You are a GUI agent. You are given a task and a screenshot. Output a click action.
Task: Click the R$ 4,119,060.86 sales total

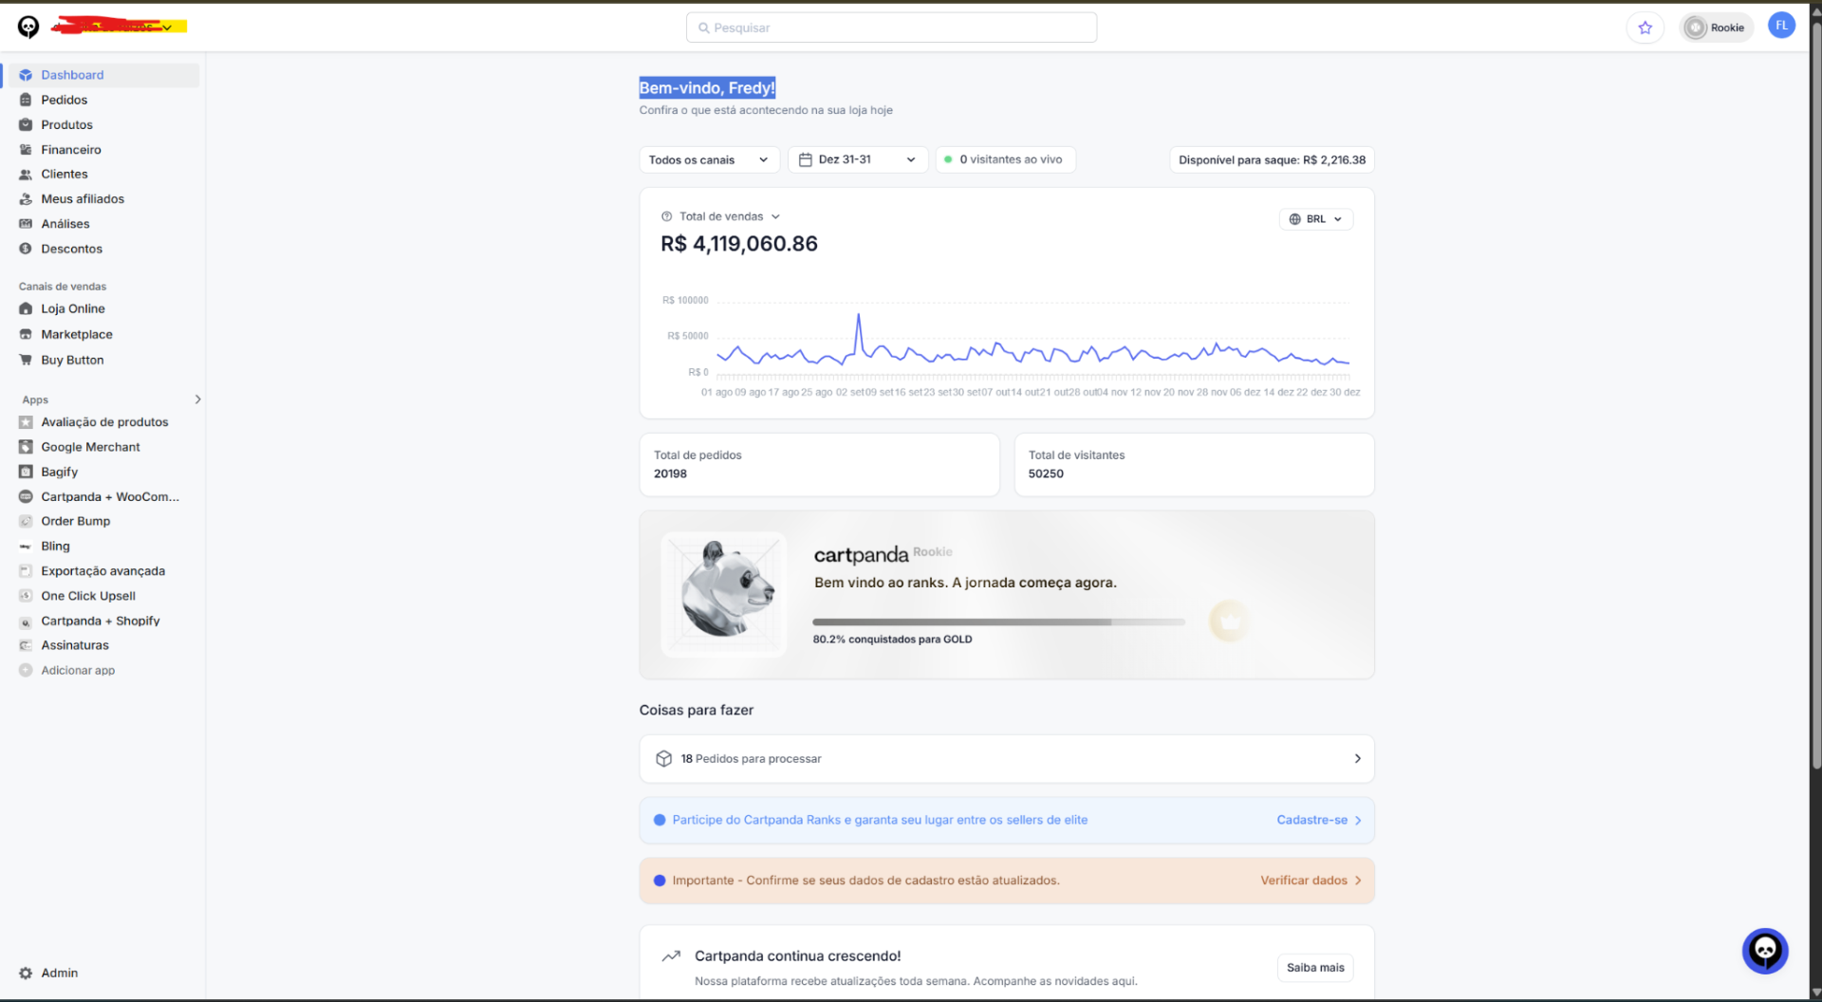[x=738, y=244]
